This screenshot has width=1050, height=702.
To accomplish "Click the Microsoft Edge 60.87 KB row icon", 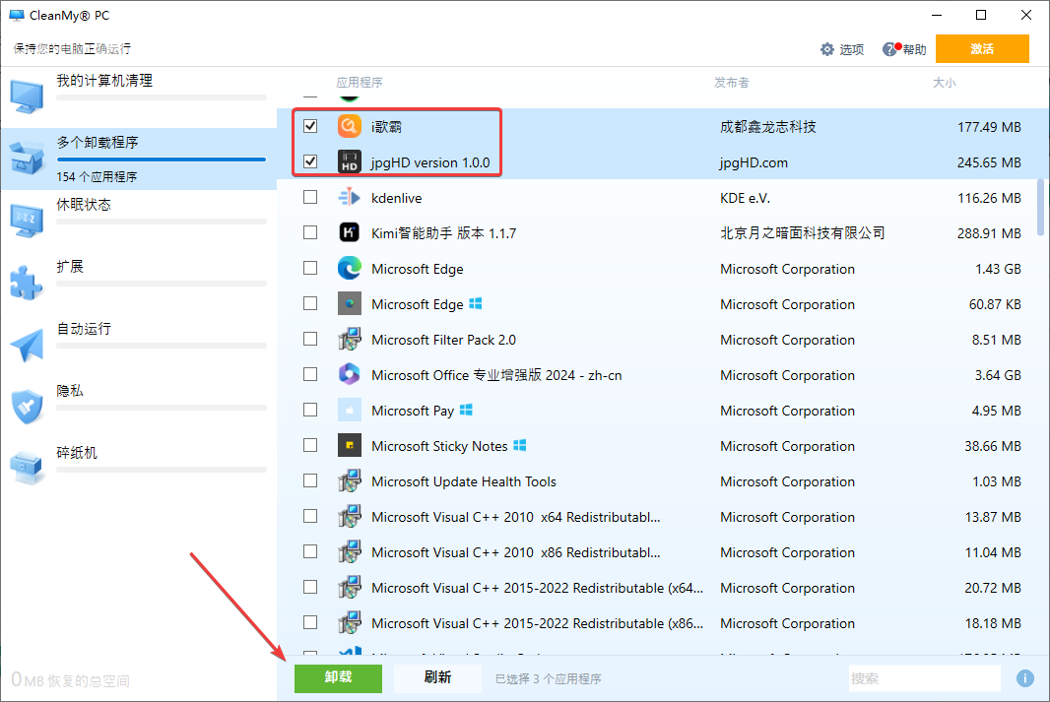I will (x=349, y=304).
